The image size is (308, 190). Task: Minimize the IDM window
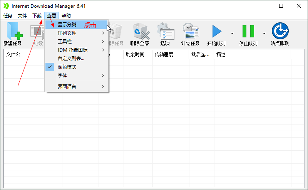point(264,6)
